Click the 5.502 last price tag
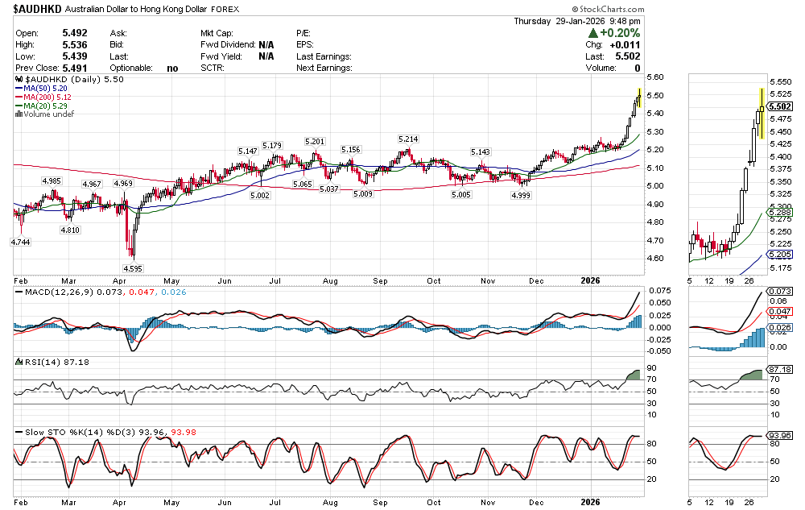805x510 pixels. tap(779, 106)
